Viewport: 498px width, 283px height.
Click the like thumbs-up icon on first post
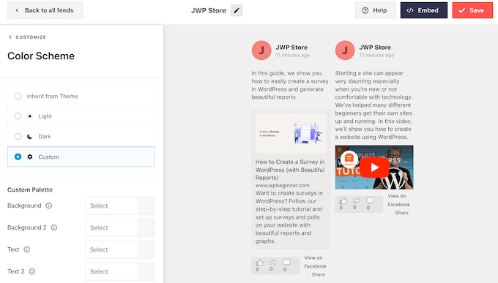259,263
